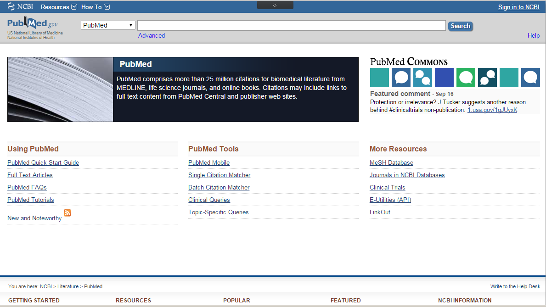Click Sign in to NCBI
546x307 pixels.
[x=518, y=7]
